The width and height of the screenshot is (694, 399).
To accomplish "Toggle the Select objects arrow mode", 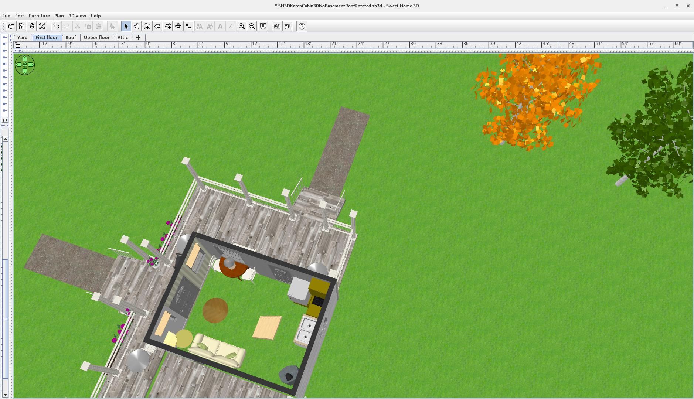I will coord(126,26).
